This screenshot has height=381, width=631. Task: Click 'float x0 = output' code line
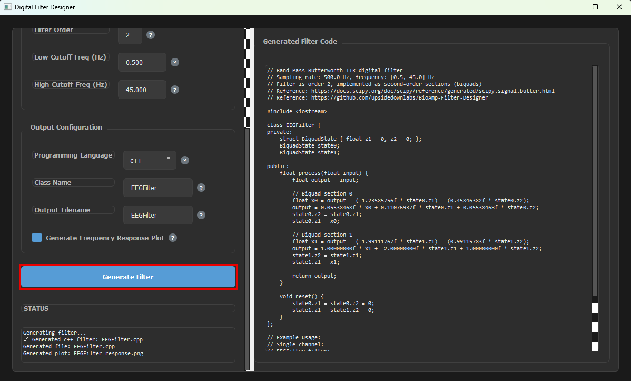pos(411,201)
